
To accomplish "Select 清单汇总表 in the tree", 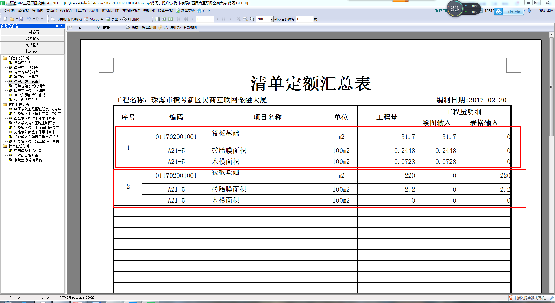I will [23, 63].
